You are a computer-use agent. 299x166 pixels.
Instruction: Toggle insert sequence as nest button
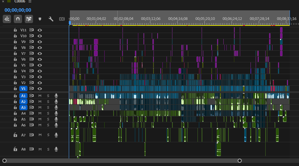(7, 19)
